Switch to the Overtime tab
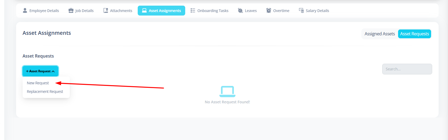Viewport: 448px width, 140px height. pyautogui.click(x=278, y=11)
